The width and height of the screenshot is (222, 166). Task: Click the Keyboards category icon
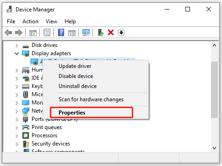[x=26, y=86]
